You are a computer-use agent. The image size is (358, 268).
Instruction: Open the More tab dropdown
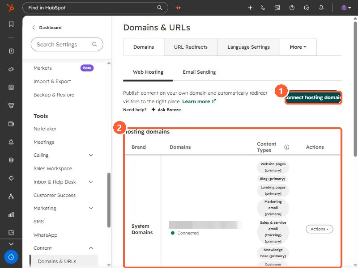click(298, 47)
